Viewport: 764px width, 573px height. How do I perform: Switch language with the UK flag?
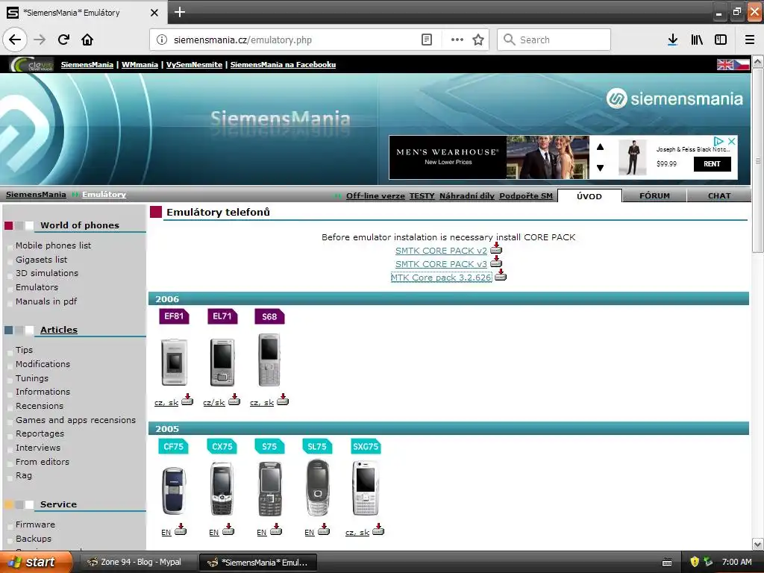(725, 64)
